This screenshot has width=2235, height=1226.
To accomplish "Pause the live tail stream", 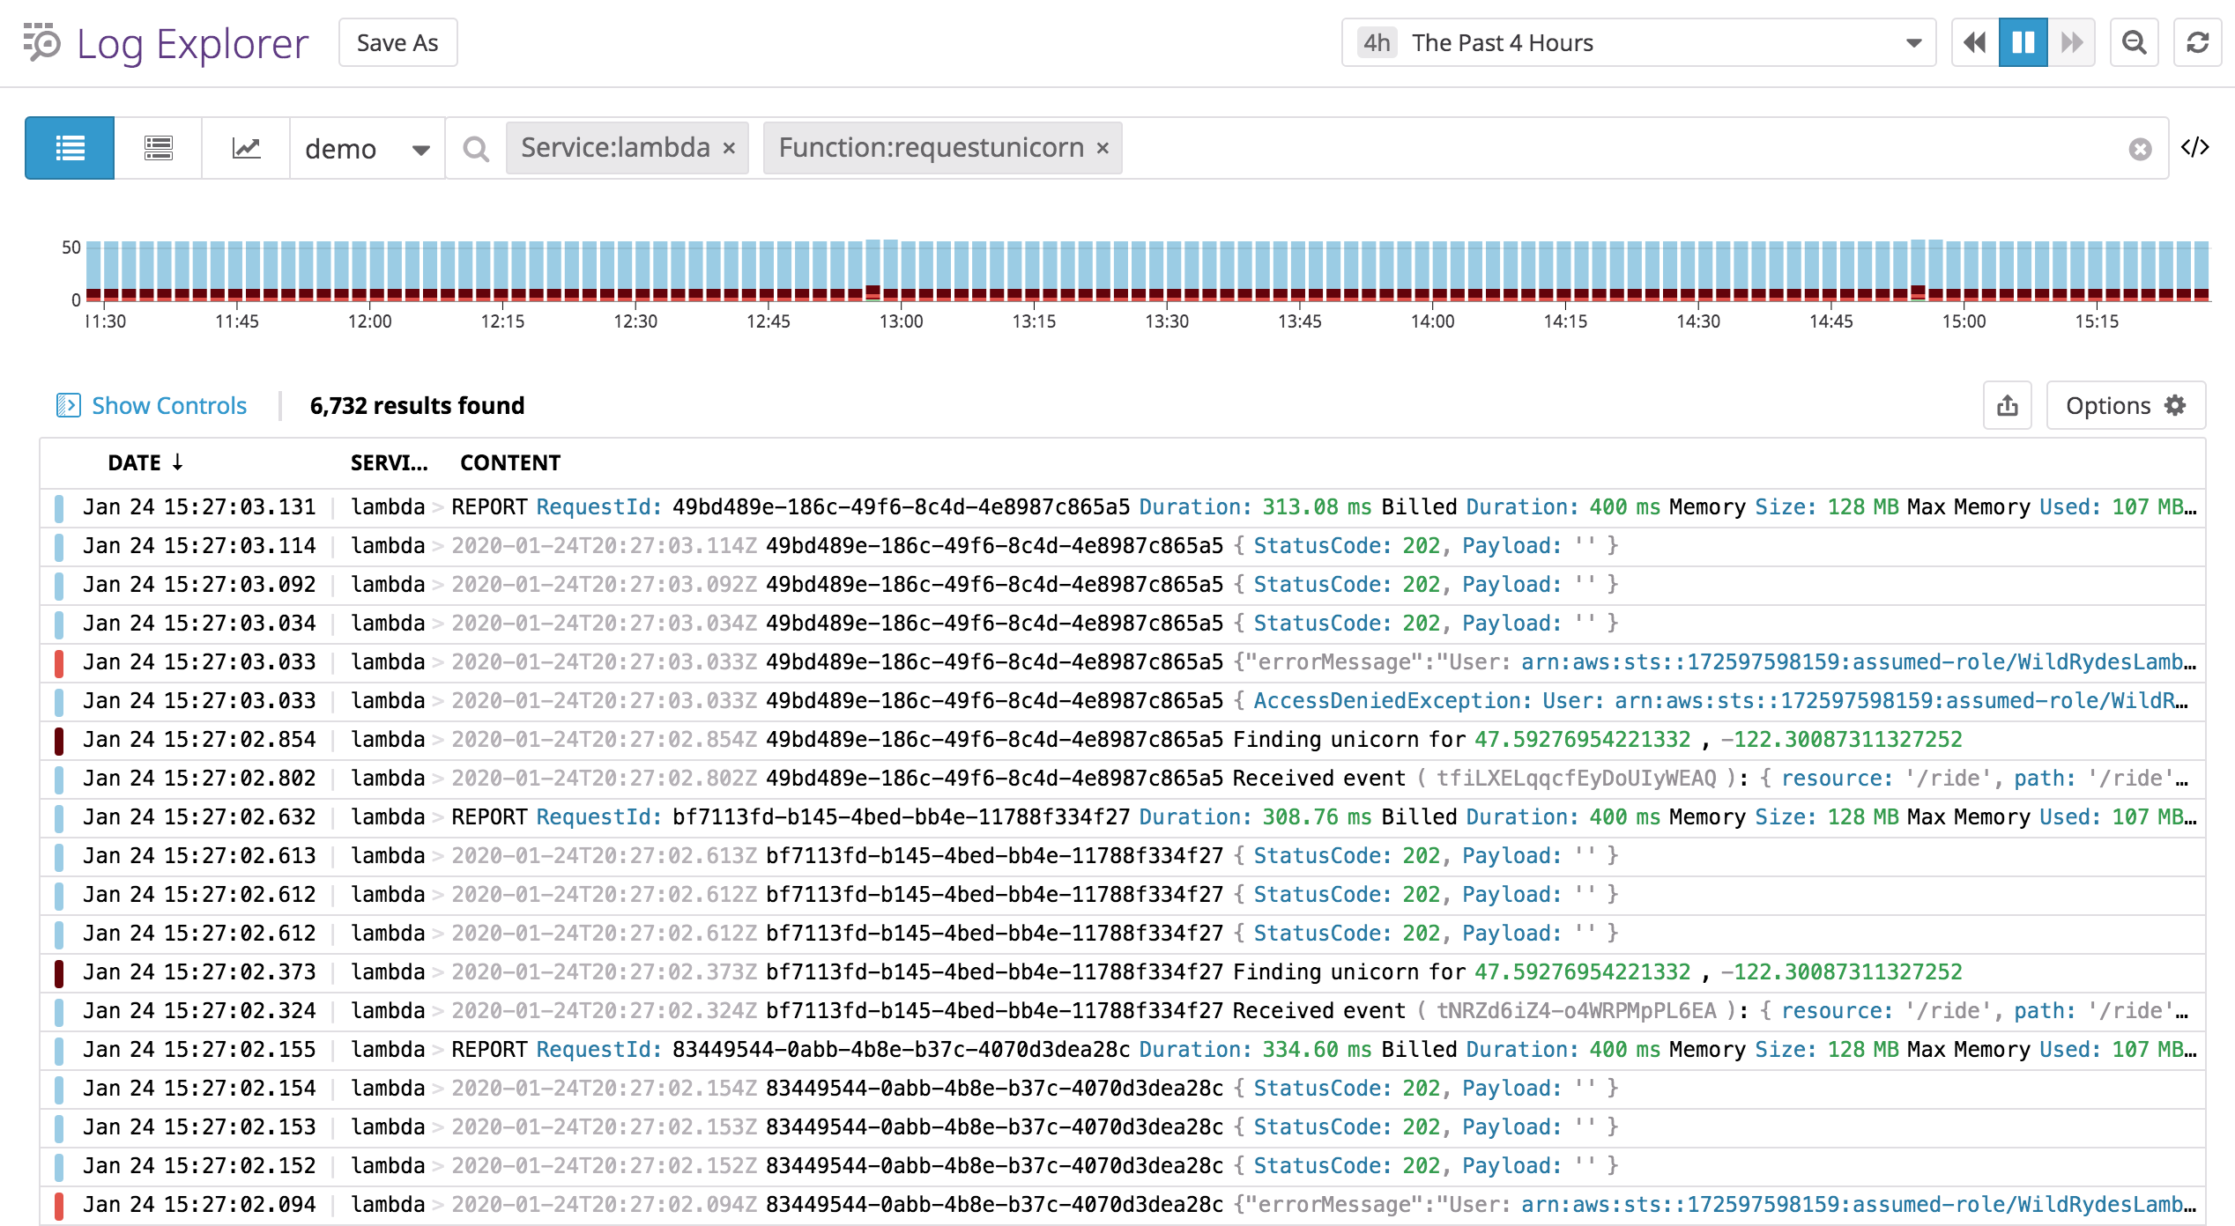I will pos(2023,41).
